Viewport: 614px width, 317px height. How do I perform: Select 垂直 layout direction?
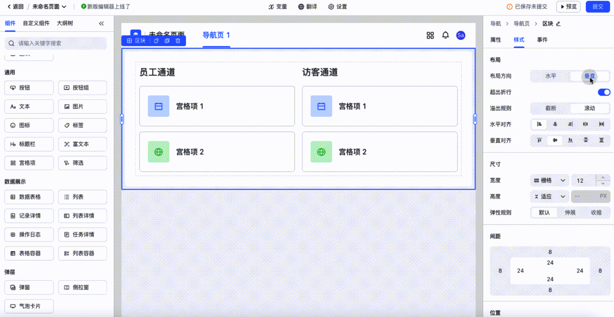589,76
